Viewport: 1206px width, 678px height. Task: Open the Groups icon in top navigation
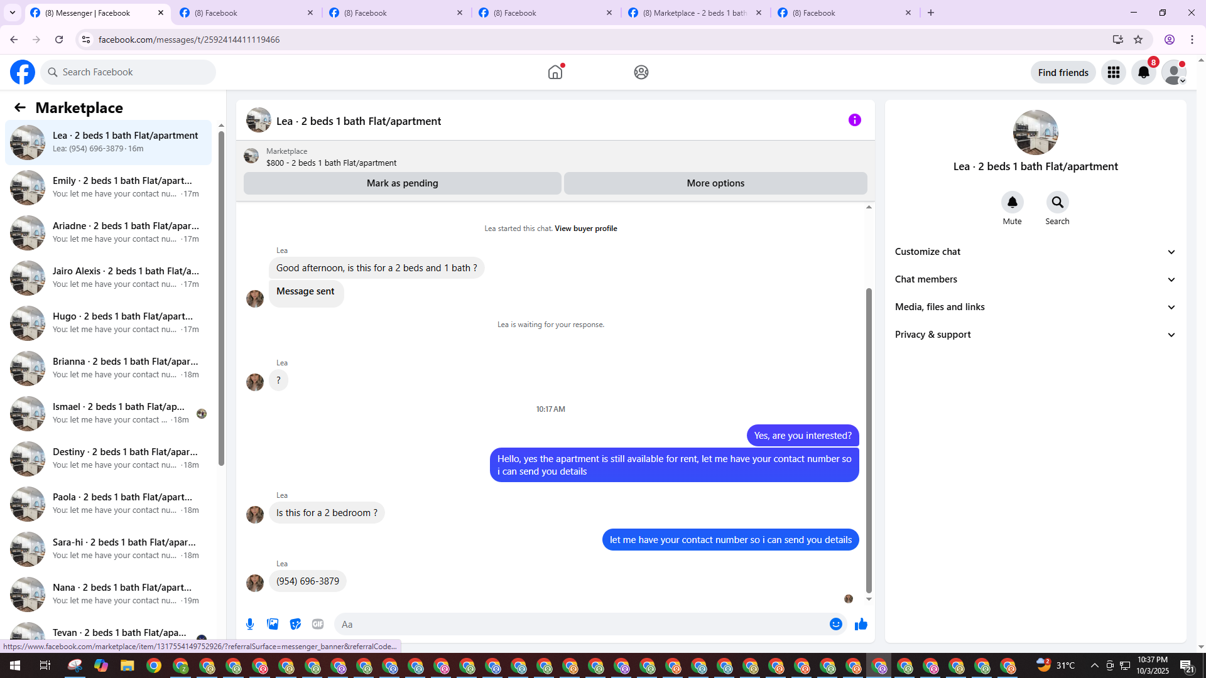click(x=641, y=72)
